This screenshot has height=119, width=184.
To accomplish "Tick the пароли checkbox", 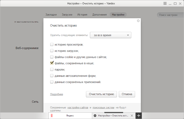I will 52,70.
